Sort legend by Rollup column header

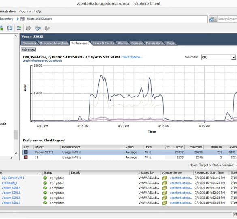tap(133, 147)
